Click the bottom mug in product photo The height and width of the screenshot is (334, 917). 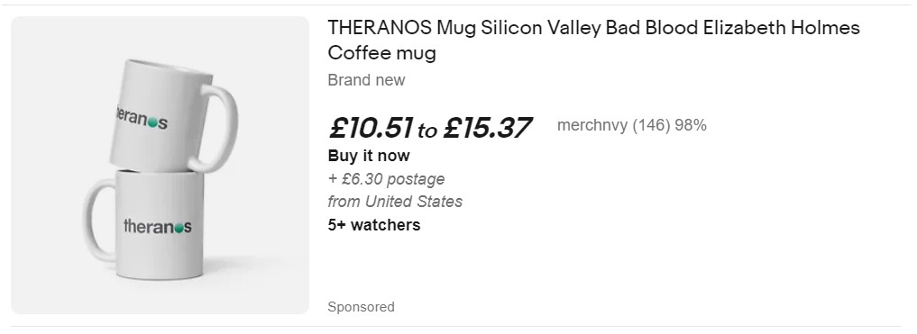[x=144, y=225]
